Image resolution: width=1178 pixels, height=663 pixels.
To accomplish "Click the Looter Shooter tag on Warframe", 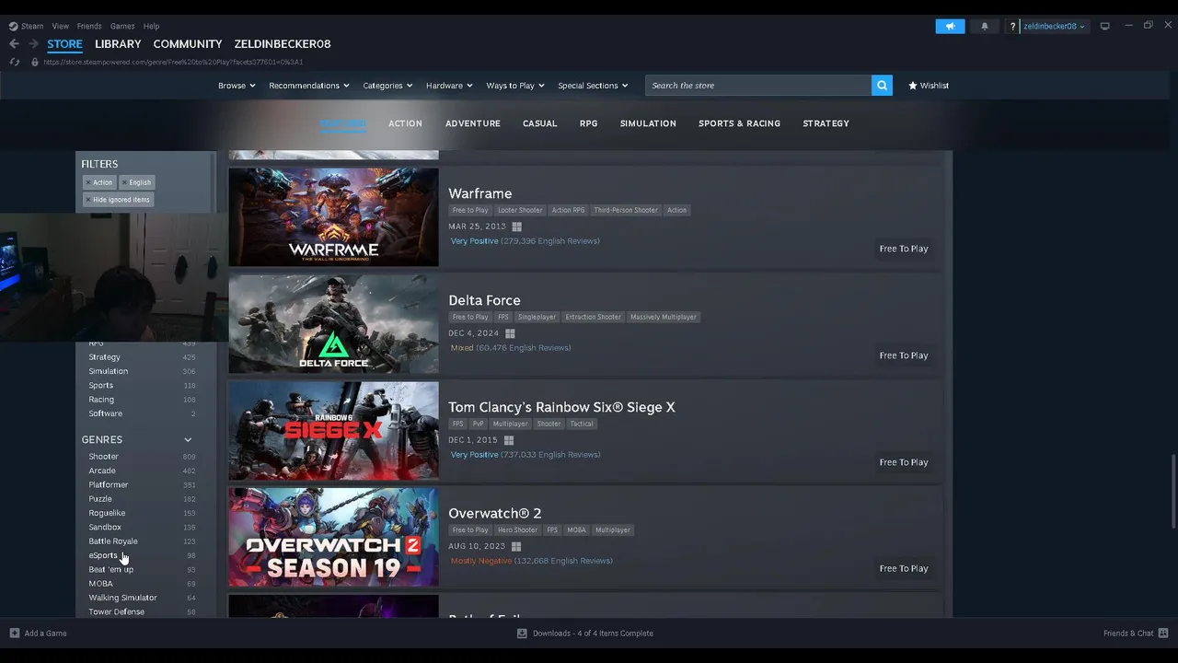I will (520, 210).
